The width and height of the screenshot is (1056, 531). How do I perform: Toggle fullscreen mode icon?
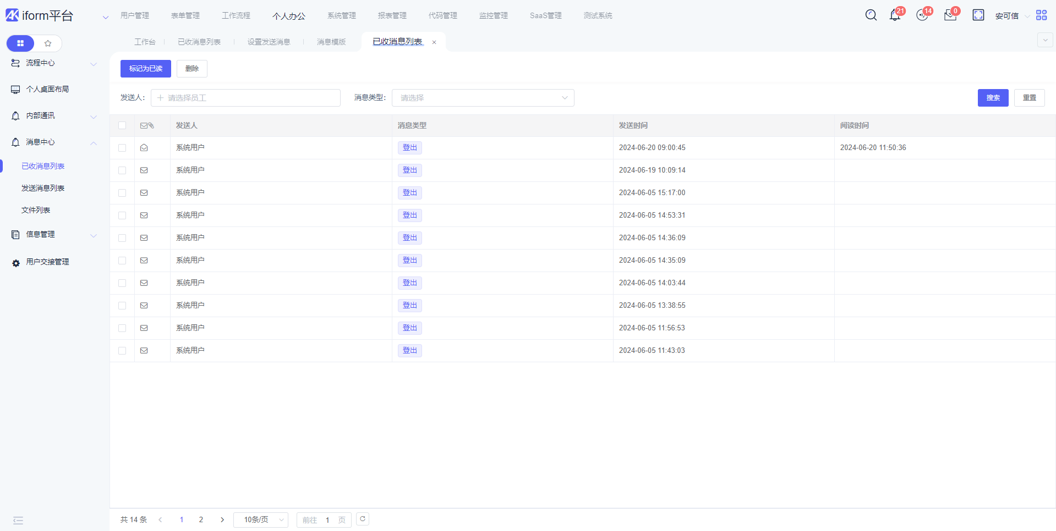click(978, 15)
